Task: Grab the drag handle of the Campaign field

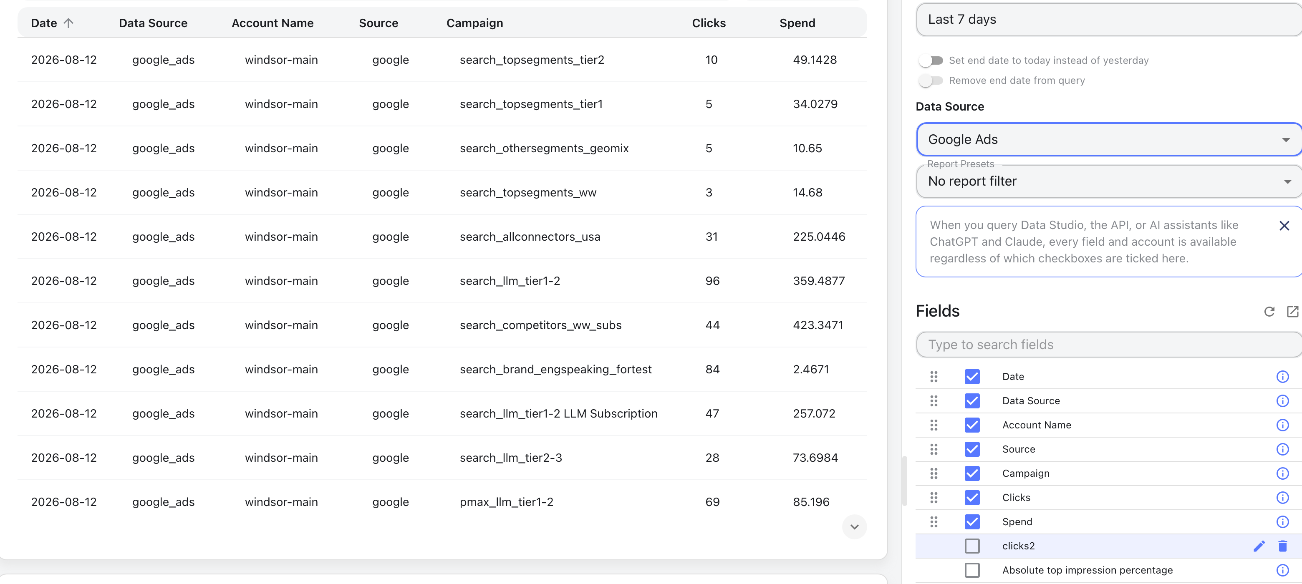Action: [934, 473]
